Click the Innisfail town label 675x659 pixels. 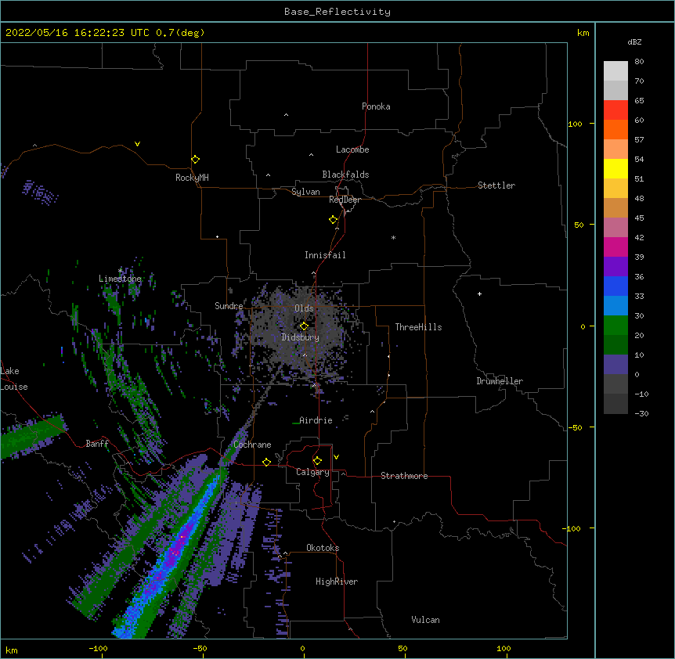coord(325,255)
